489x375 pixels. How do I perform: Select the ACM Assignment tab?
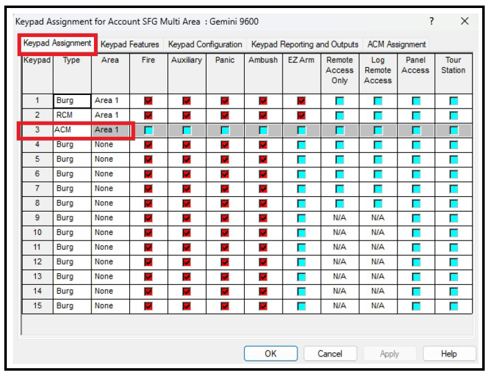(396, 44)
